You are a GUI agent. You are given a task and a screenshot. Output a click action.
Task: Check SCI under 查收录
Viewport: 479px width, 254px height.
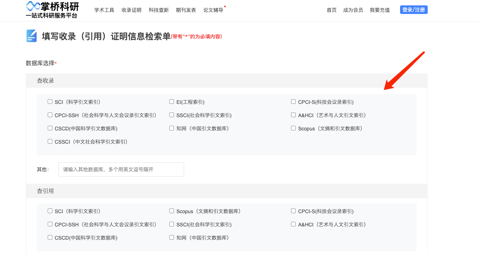click(50, 102)
